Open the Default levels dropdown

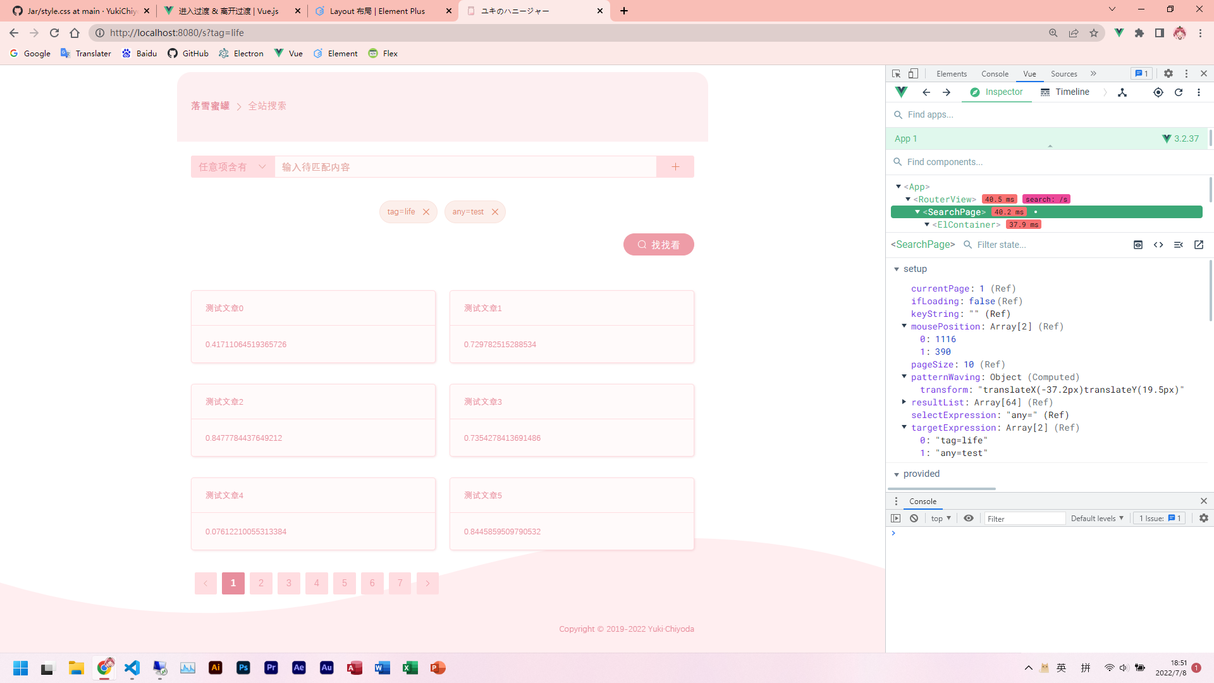click(x=1097, y=518)
